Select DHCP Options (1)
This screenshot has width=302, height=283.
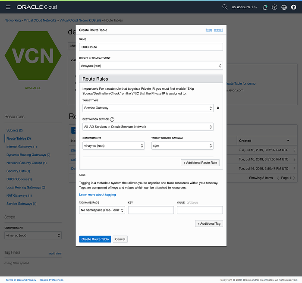(x=19, y=179)
